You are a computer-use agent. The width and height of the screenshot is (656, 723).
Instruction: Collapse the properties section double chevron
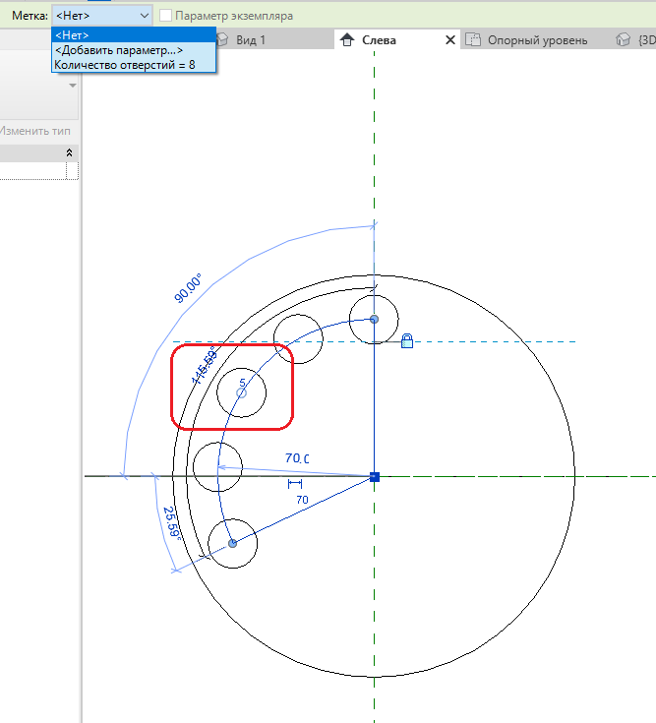[69, 152]
